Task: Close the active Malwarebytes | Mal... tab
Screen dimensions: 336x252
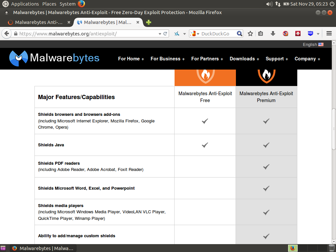Action: 138,22
